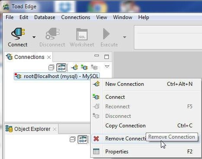The width and height of the screenshot is (202, 159).
Task: Toggle link with editor in Object Explorer
Action: point(83,140)
